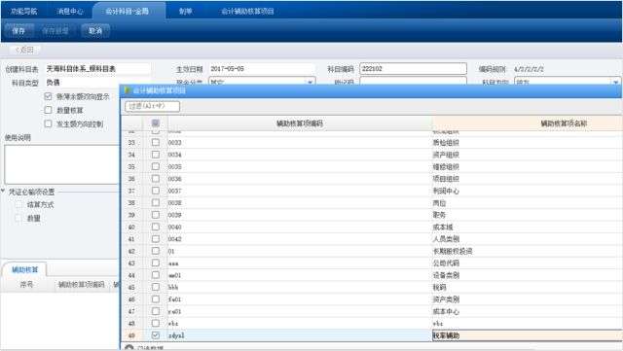This screenshot has width=623, height=351.
Task: Click the 保存新增 button
Action: (x=55, y=30)
